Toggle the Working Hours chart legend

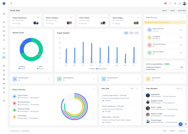(x=102, y=69)
